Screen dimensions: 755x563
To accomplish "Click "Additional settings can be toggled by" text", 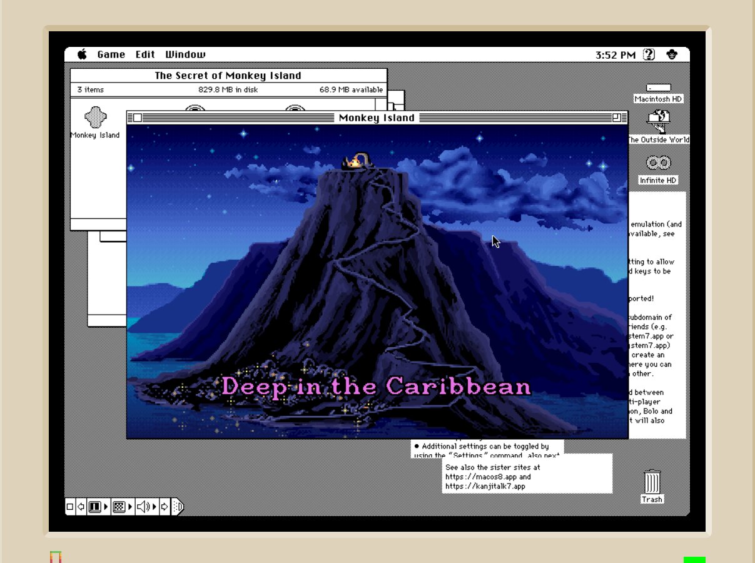I will pyautogui.click(x=485, y=447).
